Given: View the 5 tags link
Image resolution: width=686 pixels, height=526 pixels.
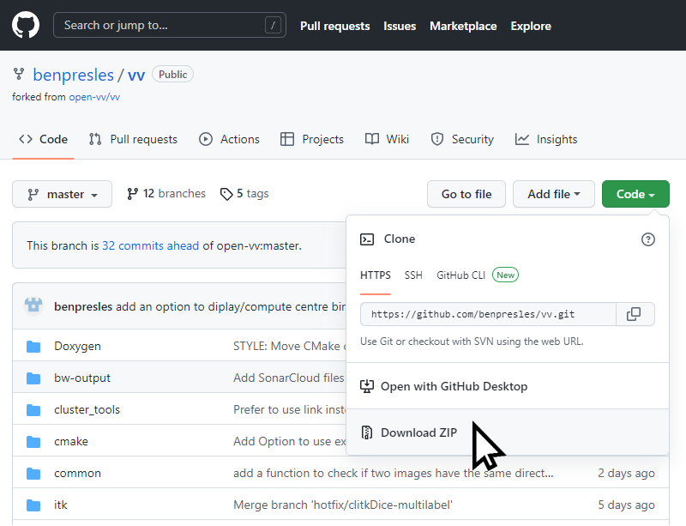Looking at the screenshot, I should coord(244,194).
